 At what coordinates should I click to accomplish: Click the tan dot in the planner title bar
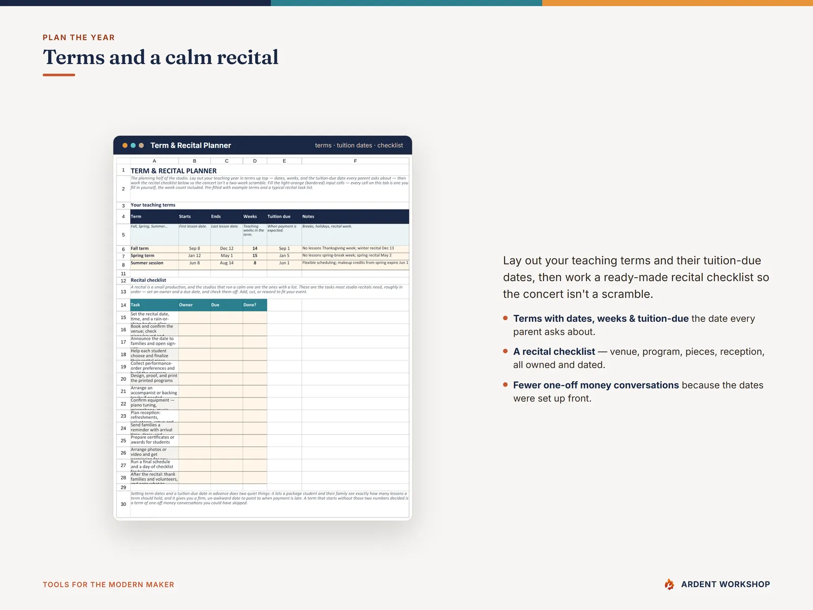pos(141,145)
